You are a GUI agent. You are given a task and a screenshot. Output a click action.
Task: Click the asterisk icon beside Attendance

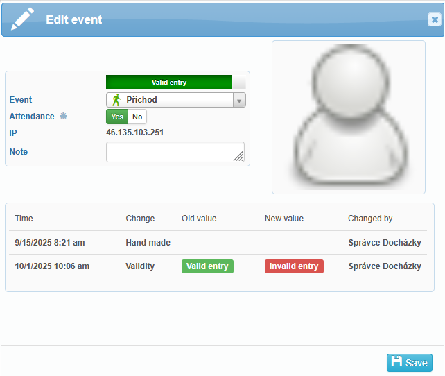(63, 117)
